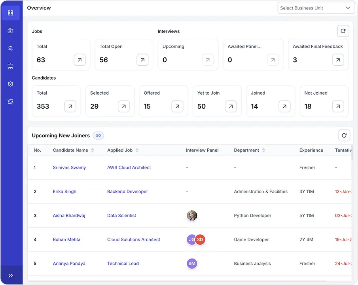Open arrow on Total Open 56 card
Screen dimensions: 358x285
tap(142, 60)
